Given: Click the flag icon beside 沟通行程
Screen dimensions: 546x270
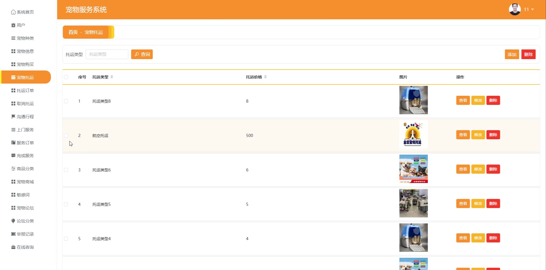Looking at the screenshot, I should (13, 117).
